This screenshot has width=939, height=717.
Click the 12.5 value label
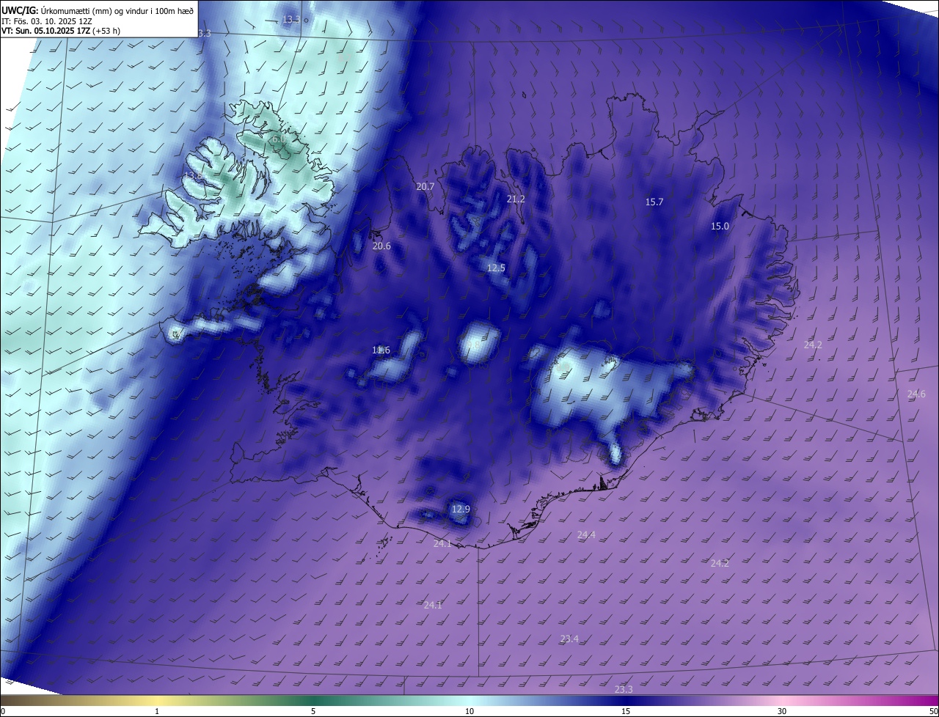click(496, 268)
